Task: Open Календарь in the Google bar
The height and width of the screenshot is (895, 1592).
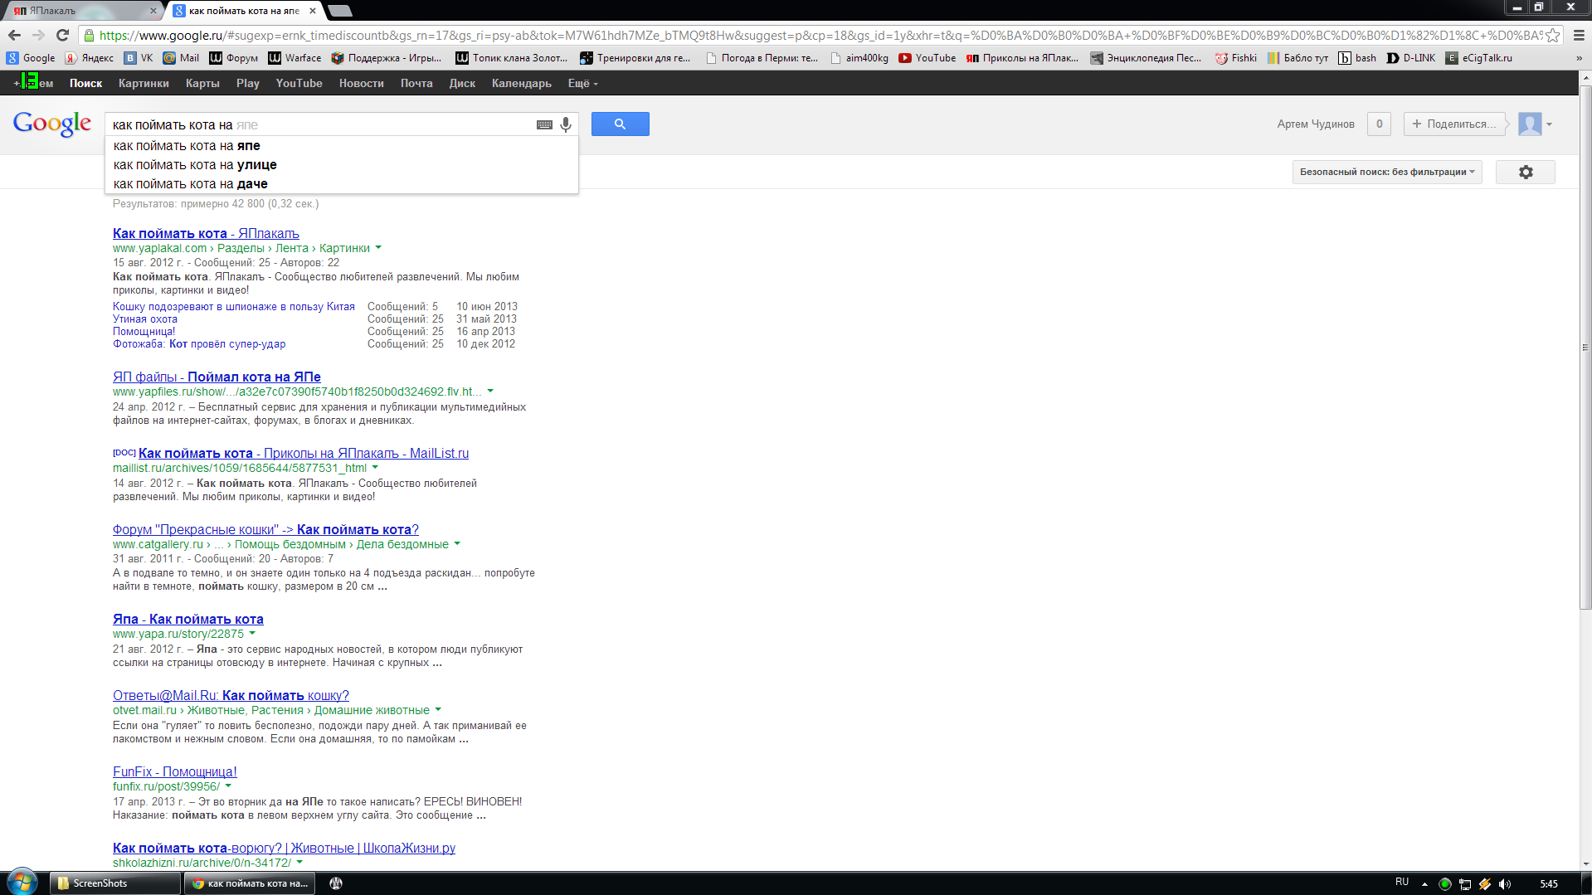Action: 521,84
